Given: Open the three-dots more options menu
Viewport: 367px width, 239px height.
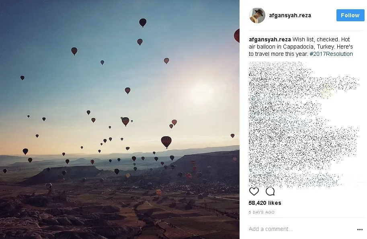Looking at the screenshot, I should click(x=360, y=229).
